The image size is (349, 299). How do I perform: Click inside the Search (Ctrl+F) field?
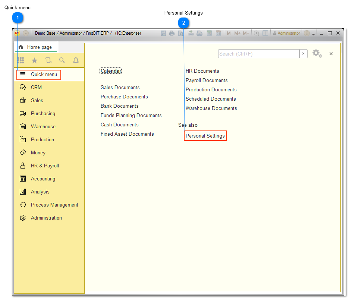click(259, 54)
